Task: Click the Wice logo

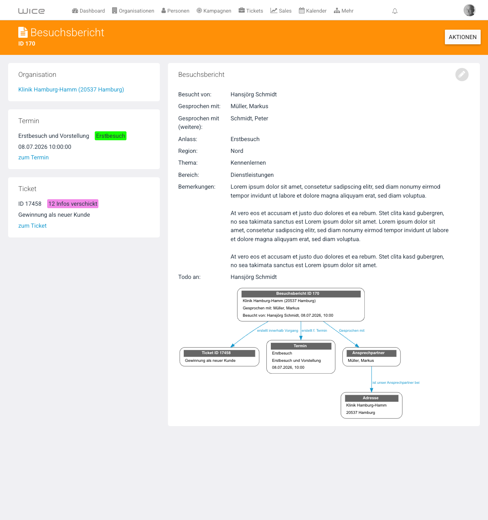Action: [x=31, y=11]
